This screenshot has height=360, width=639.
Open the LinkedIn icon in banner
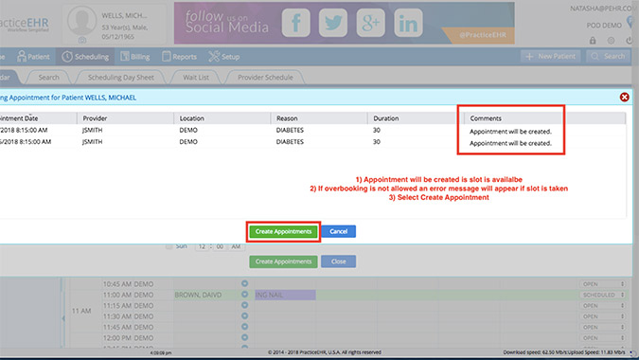408,23
